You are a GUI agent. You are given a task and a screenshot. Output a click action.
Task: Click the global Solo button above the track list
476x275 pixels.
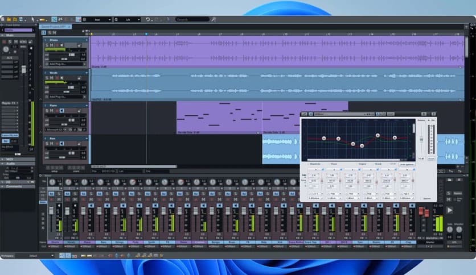tap(50, 33)
